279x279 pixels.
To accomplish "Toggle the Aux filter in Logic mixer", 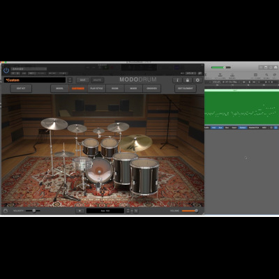I will point(220,128).
